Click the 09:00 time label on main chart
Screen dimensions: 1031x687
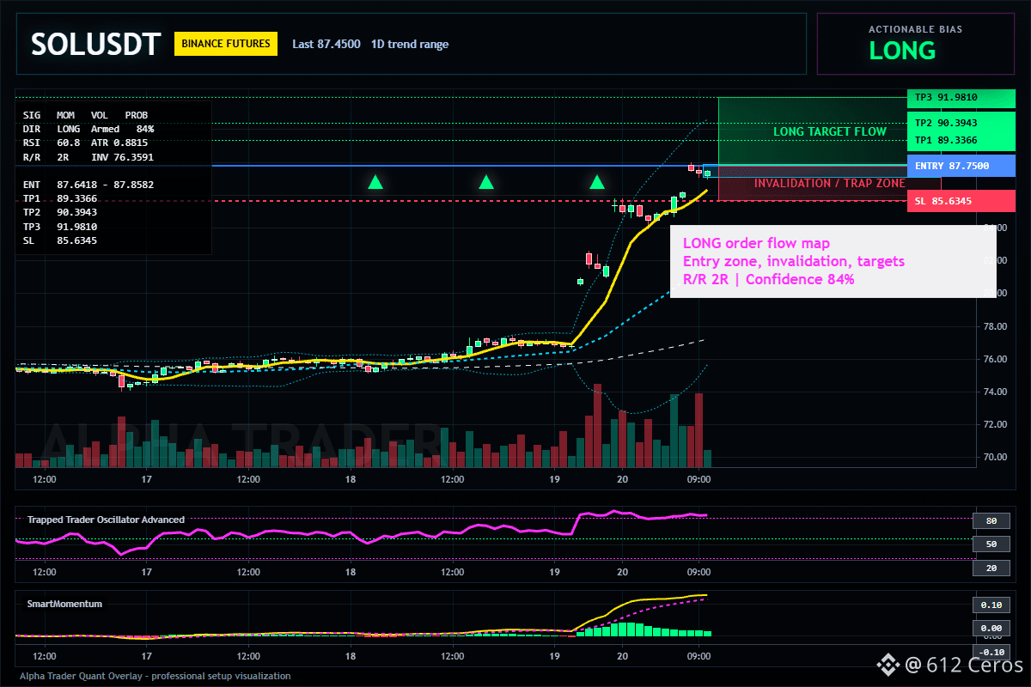click(x=699, y=479)
